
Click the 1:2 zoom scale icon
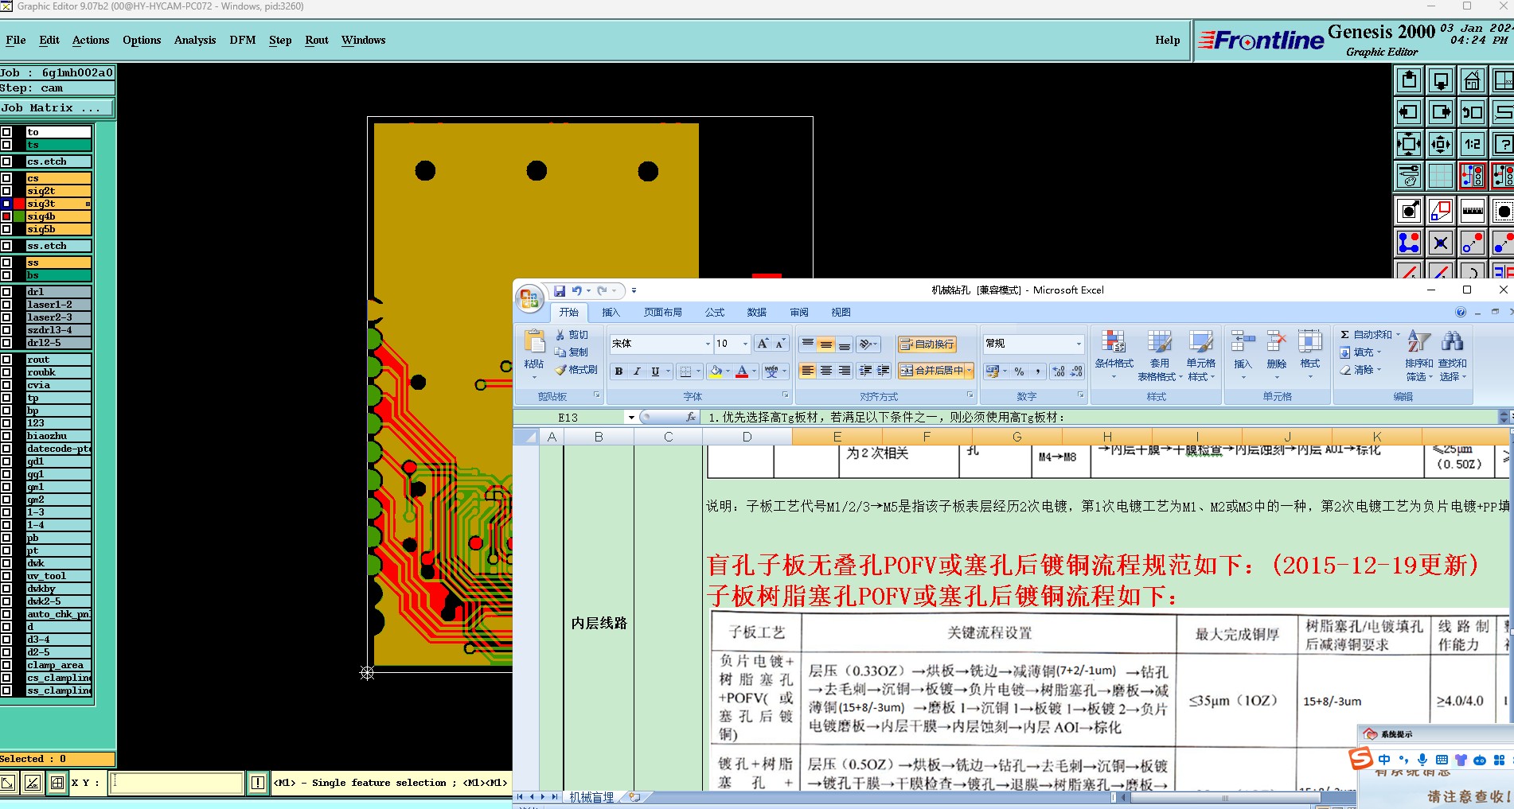(1473, 144)
